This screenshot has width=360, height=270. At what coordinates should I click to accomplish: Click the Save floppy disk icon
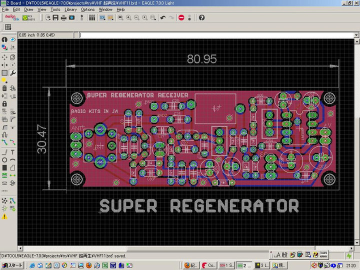(x=55, y=17)
